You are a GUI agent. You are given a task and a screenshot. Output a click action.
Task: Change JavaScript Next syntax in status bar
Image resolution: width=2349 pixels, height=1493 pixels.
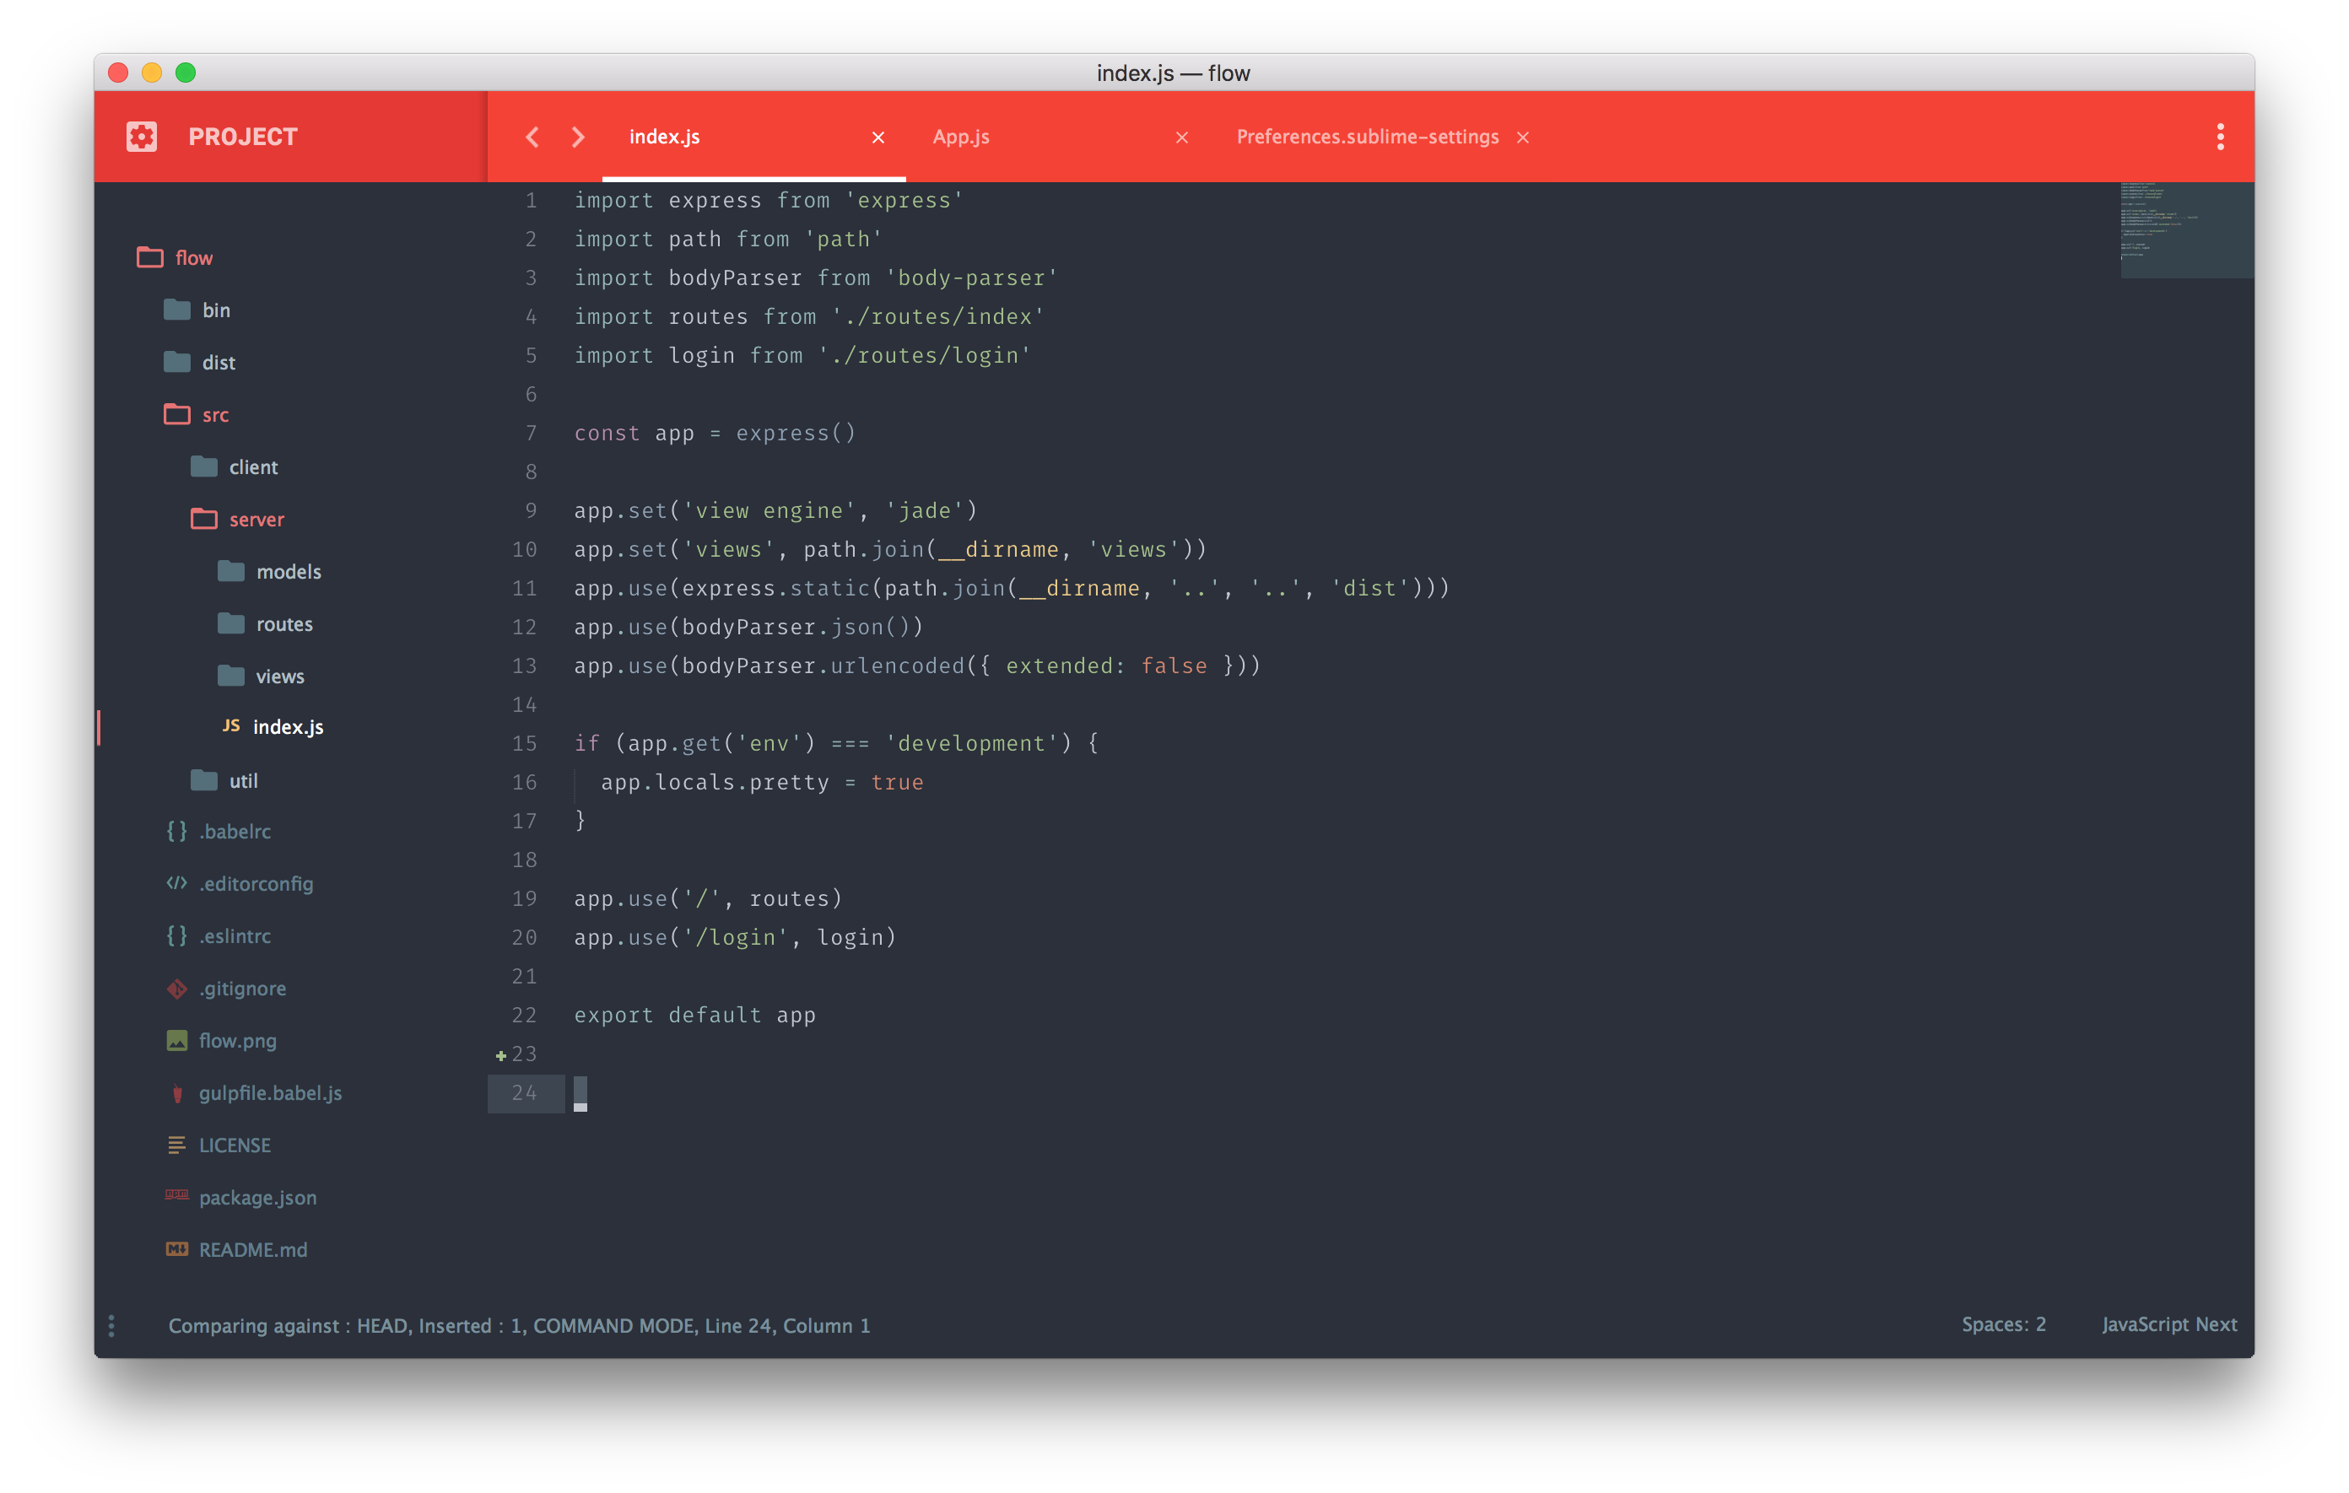tap(2168, 1324)
